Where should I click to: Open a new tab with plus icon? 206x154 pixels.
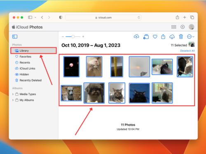(x=185, y=17)
